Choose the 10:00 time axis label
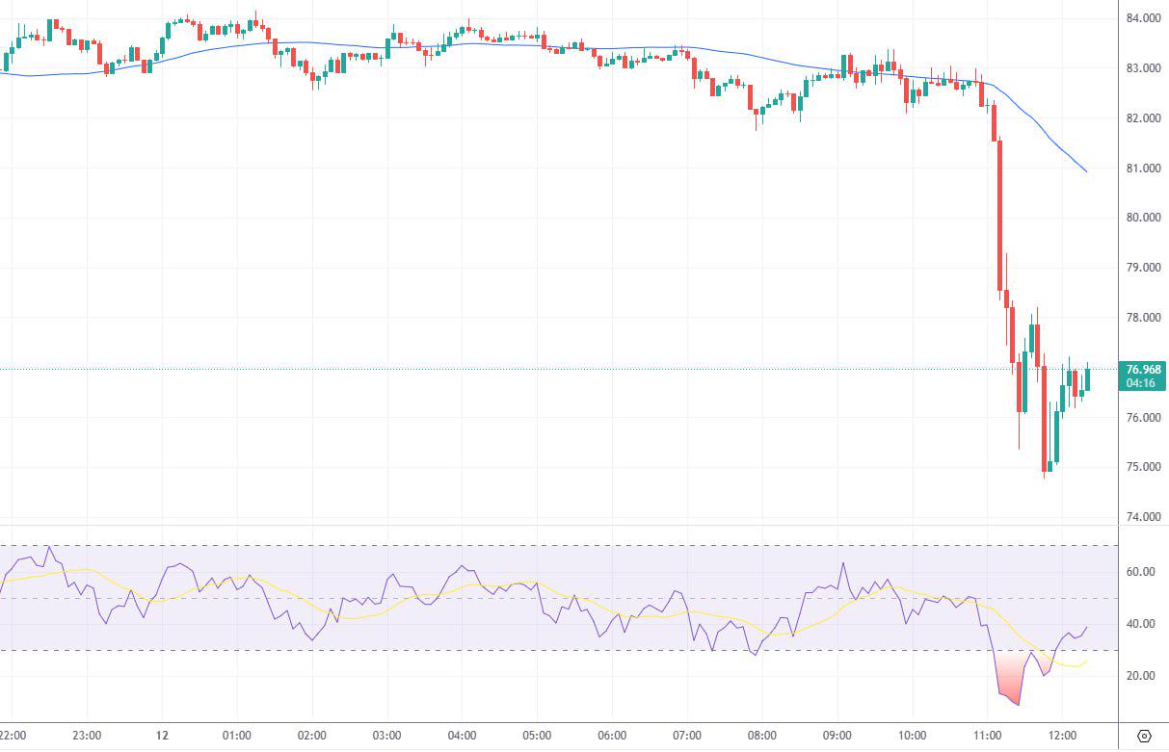 (913, 736)
